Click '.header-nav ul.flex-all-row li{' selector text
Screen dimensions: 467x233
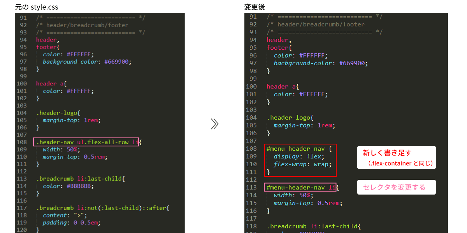[x=89, y=142]
